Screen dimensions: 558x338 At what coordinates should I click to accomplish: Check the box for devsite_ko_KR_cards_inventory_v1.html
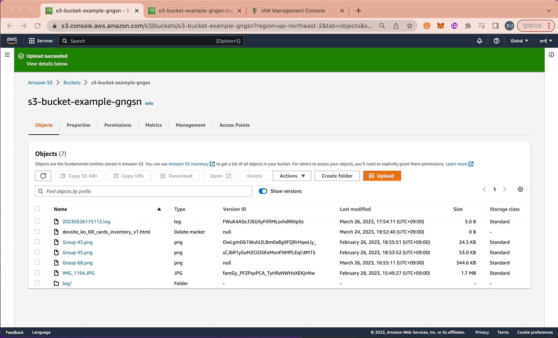coord(37,232)
